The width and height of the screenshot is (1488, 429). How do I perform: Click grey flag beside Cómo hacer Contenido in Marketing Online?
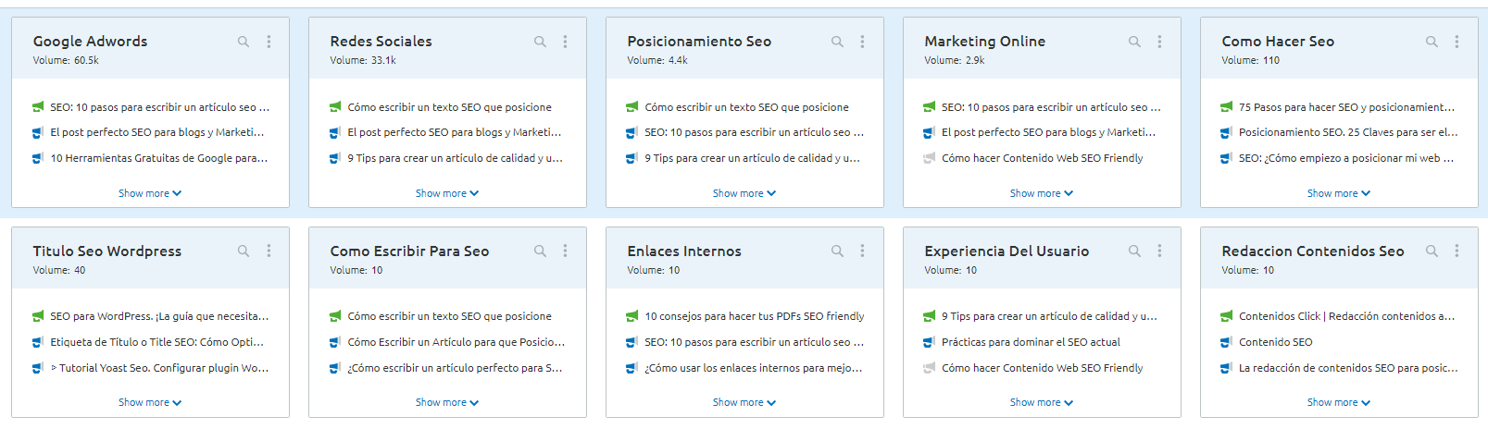point(930,159)
